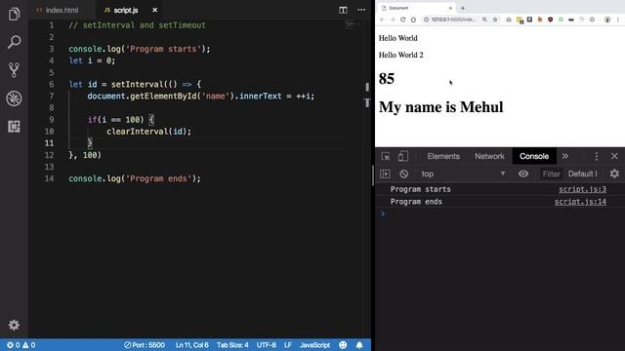Toggle the DevTools device toolbar

click(403, 156)
